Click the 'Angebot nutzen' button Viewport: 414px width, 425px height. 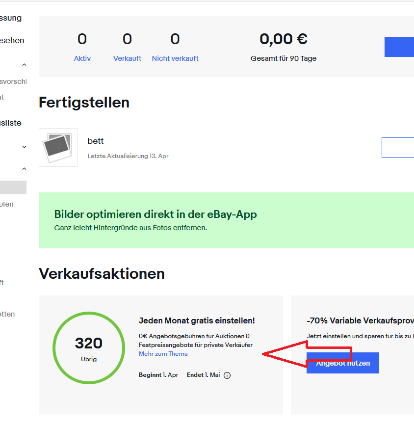pyautogui.click(x=342, y=363)
